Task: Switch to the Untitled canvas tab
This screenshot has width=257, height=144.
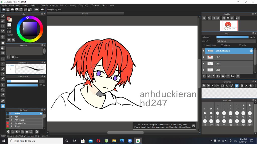Action: (x=85, y=14)
